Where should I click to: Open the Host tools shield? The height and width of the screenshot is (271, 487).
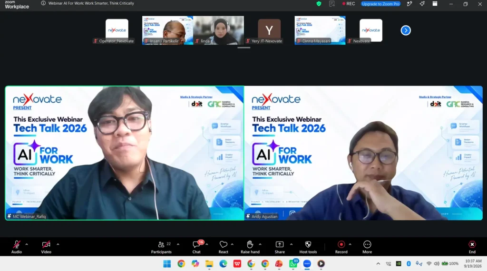tap(308, 247)
